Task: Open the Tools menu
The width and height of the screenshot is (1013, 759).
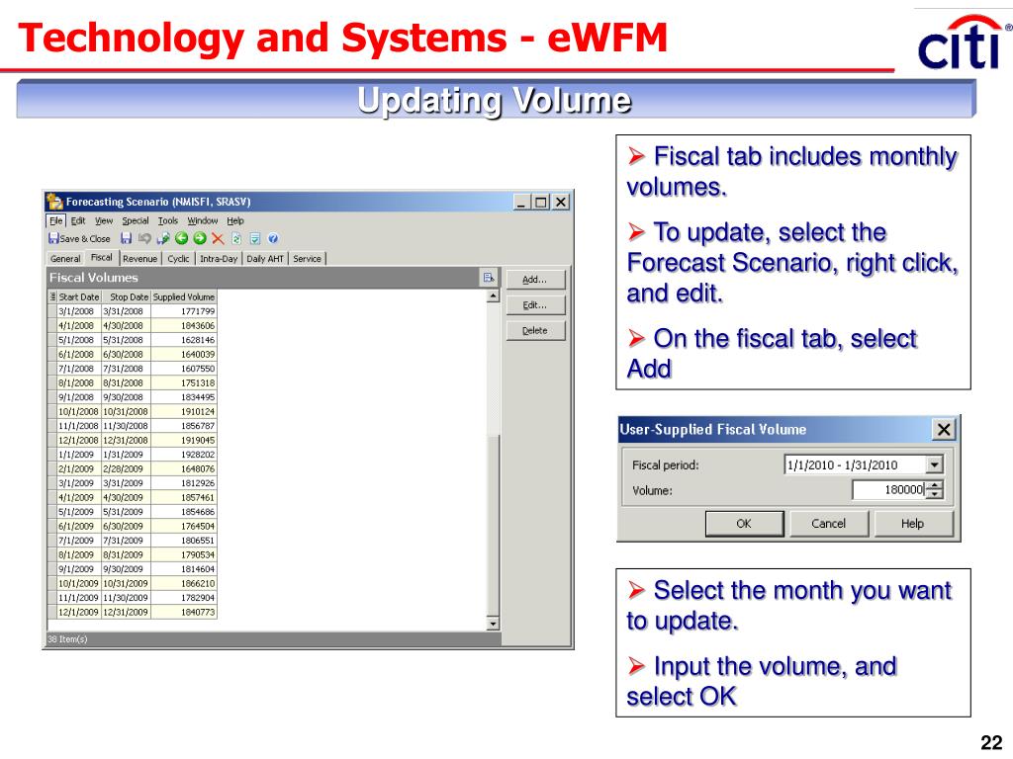Action: [168, 220]
